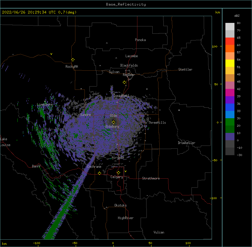Screen dimensions: 252x247
Task: Click the Lacombe map label
Action: (132, 56)
